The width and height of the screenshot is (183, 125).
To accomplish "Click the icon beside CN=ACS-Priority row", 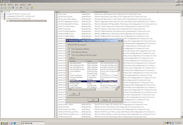I will tap(57, 107).
